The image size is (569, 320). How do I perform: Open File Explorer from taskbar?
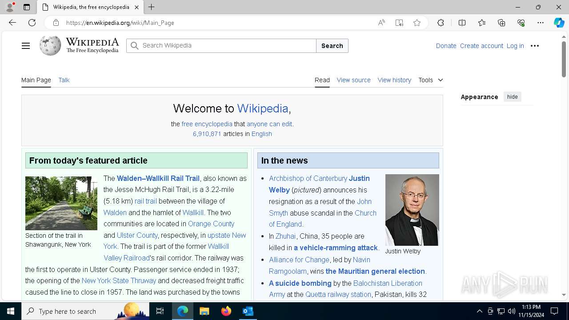pyautogui.click(x=204, y=311)
